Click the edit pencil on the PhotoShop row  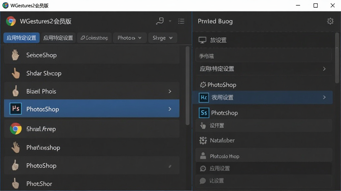(x=170, y=166)
